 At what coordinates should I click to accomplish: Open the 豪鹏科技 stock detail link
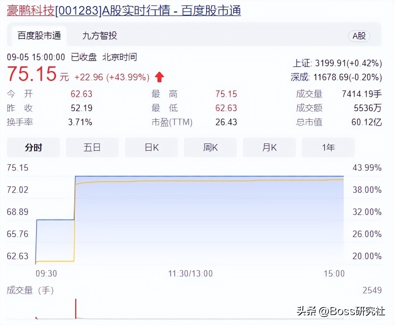point(30,10)
